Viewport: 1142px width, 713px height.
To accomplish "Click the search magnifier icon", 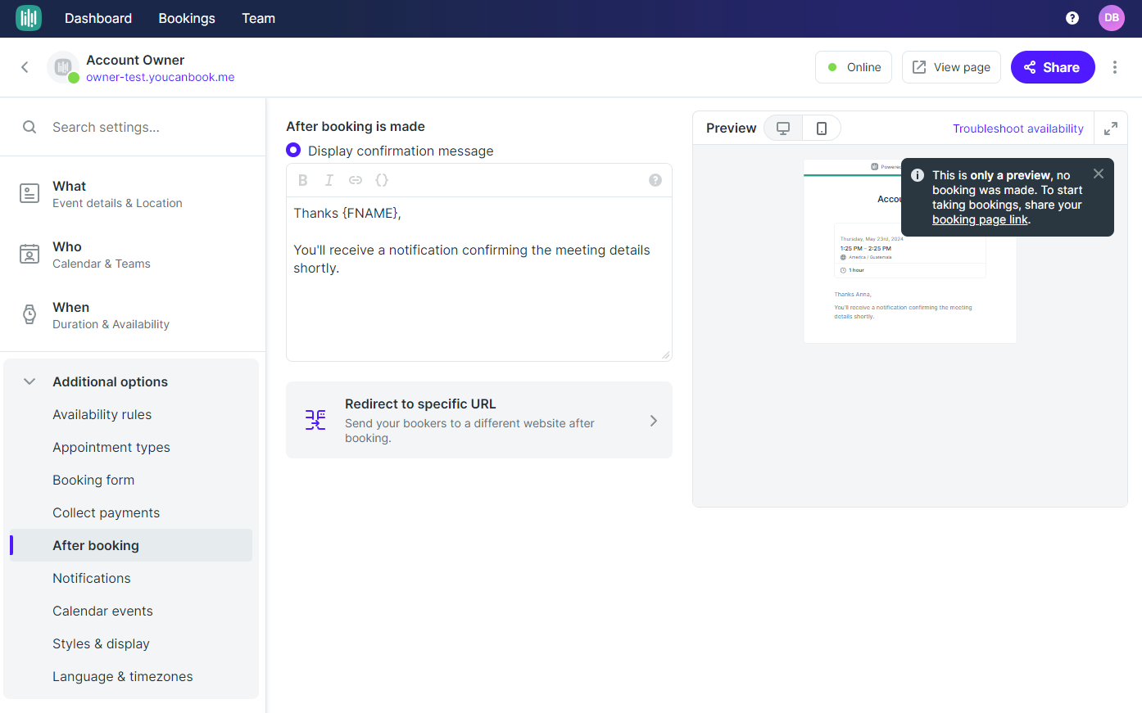I will 29,127.
